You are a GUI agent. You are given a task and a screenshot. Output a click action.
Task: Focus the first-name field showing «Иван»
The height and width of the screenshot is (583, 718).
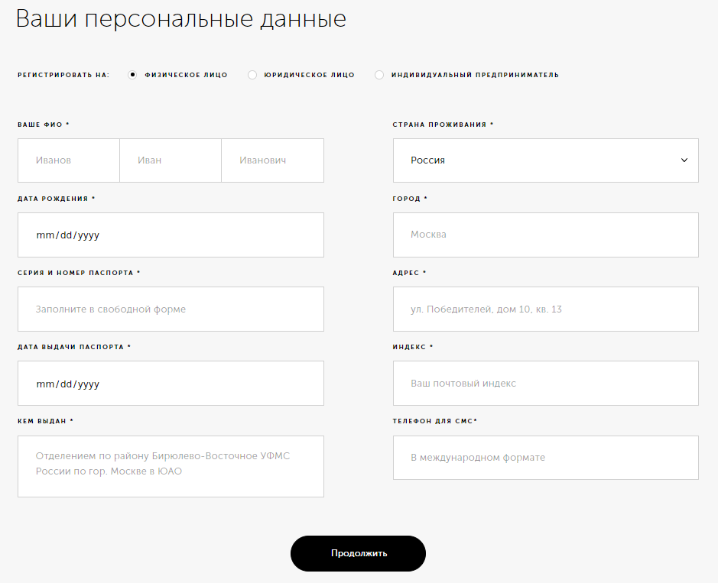point(170,160)
